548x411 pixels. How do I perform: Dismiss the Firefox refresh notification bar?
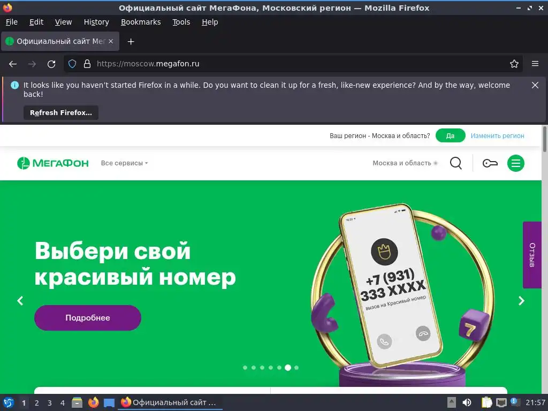[535, 85]
